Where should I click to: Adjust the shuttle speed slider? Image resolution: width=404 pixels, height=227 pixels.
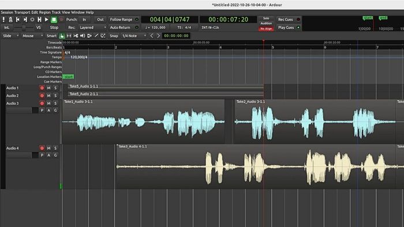(x=24, y=28)
